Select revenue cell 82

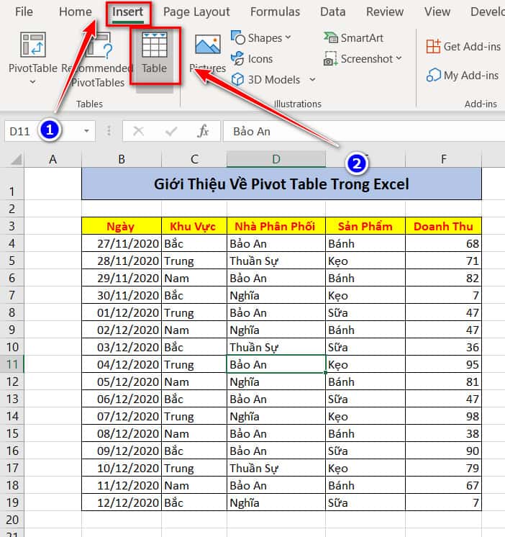443,278
